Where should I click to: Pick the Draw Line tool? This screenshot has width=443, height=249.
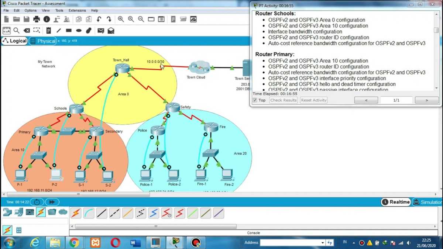click(x=58, y=31)
